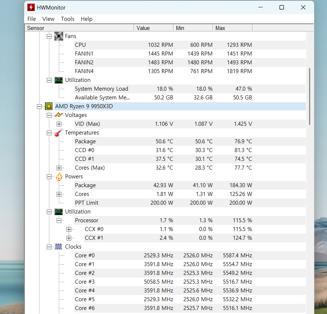Select the Core #0 clock row
This screenshot has height=314, width=327.
190,256
